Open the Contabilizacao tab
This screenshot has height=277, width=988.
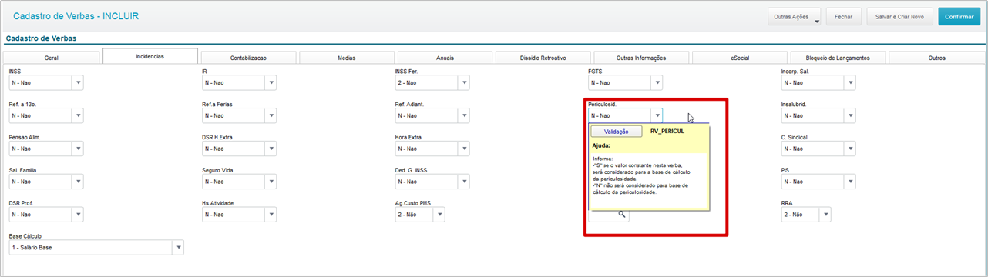(x=248, y=58)
